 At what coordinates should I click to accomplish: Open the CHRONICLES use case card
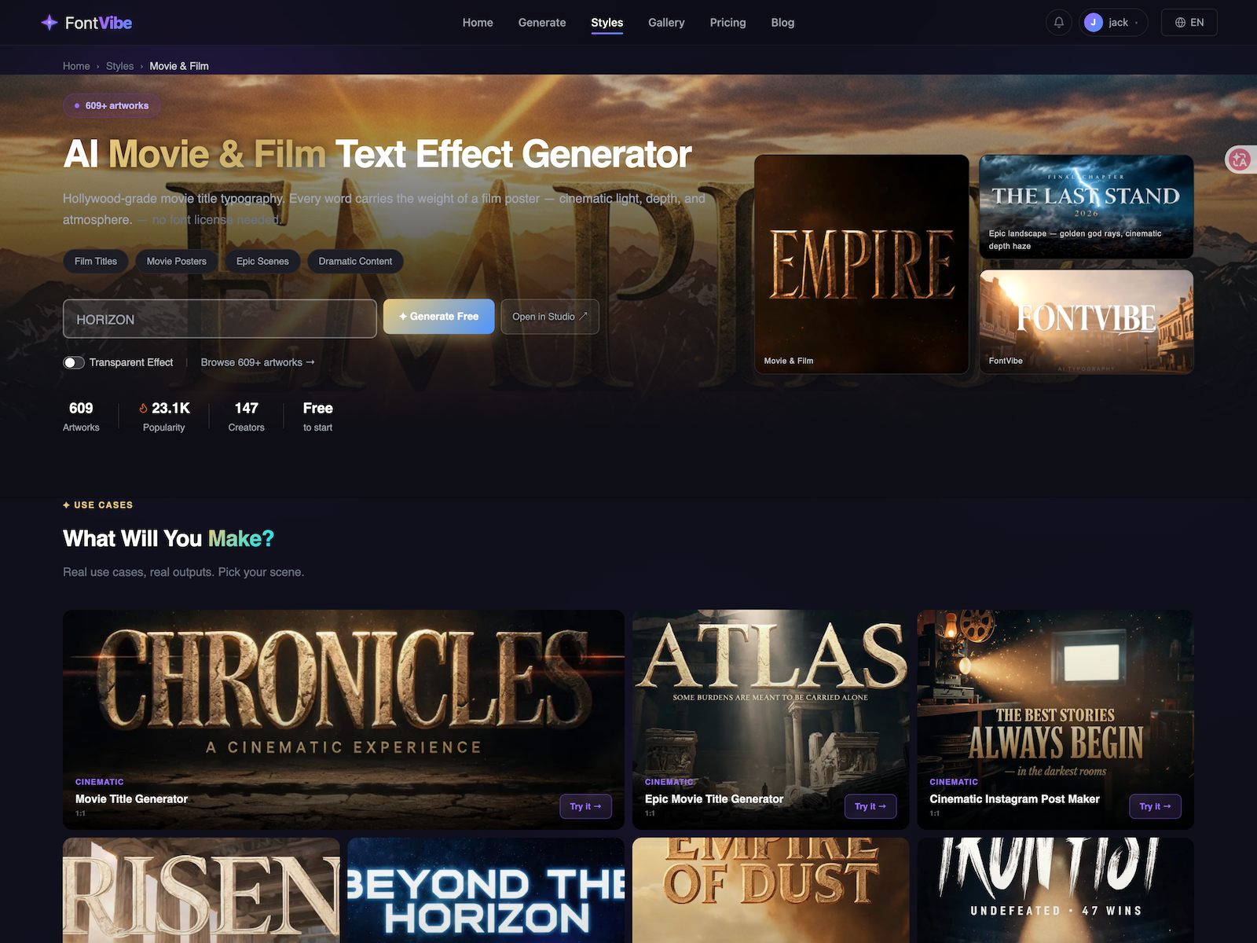(343, 719)
